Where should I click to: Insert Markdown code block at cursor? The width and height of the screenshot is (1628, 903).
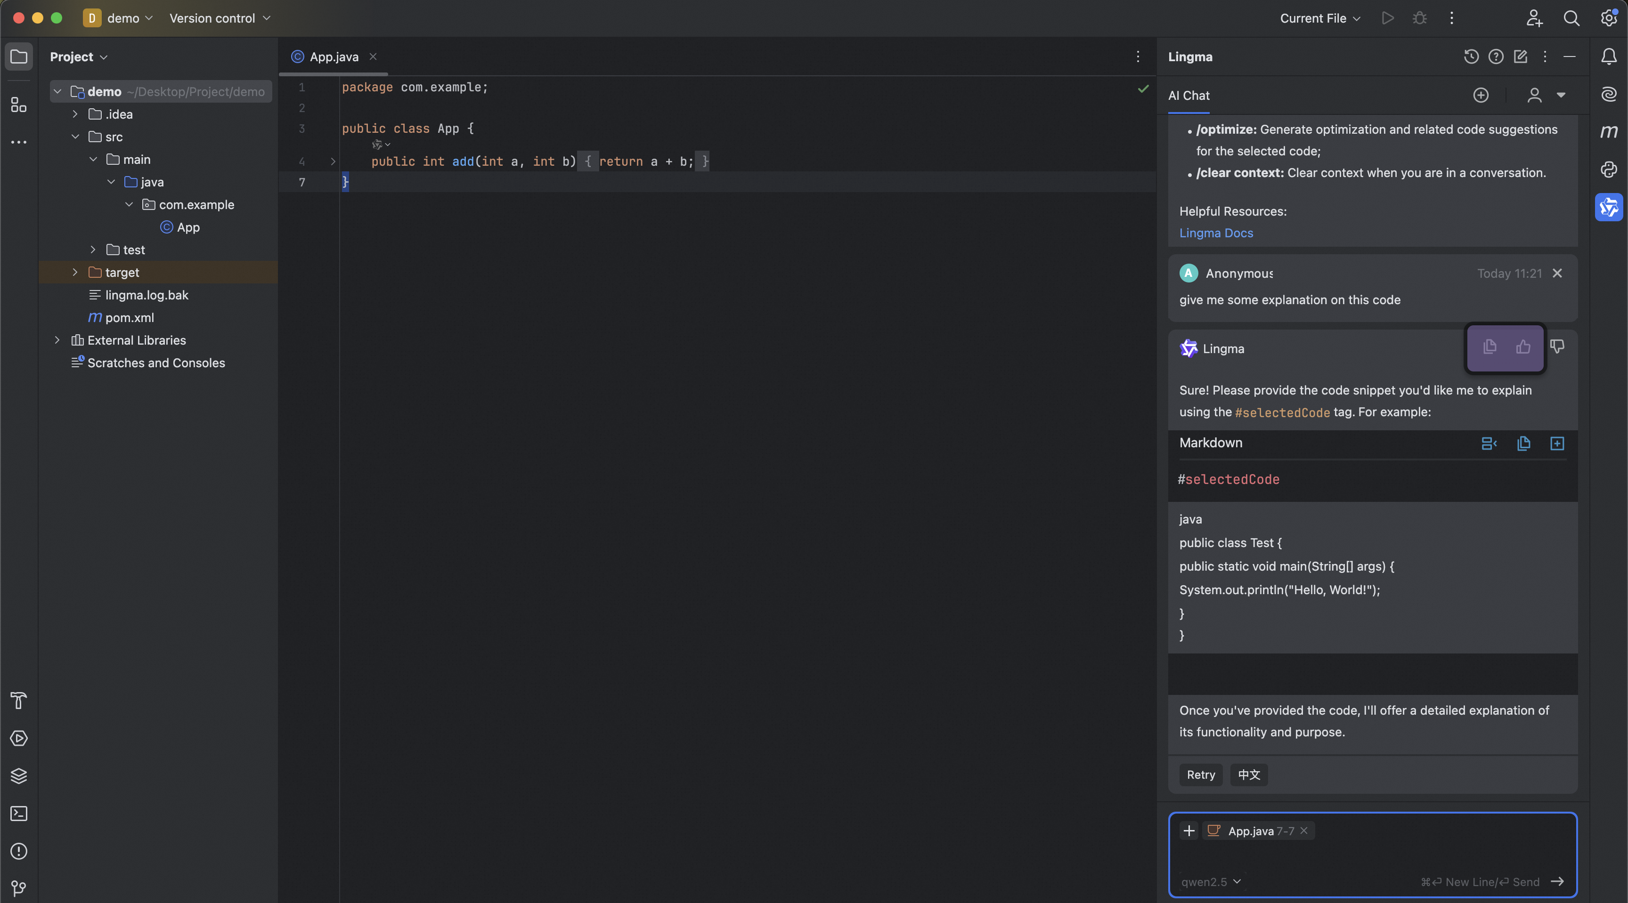pos(1489,443)
